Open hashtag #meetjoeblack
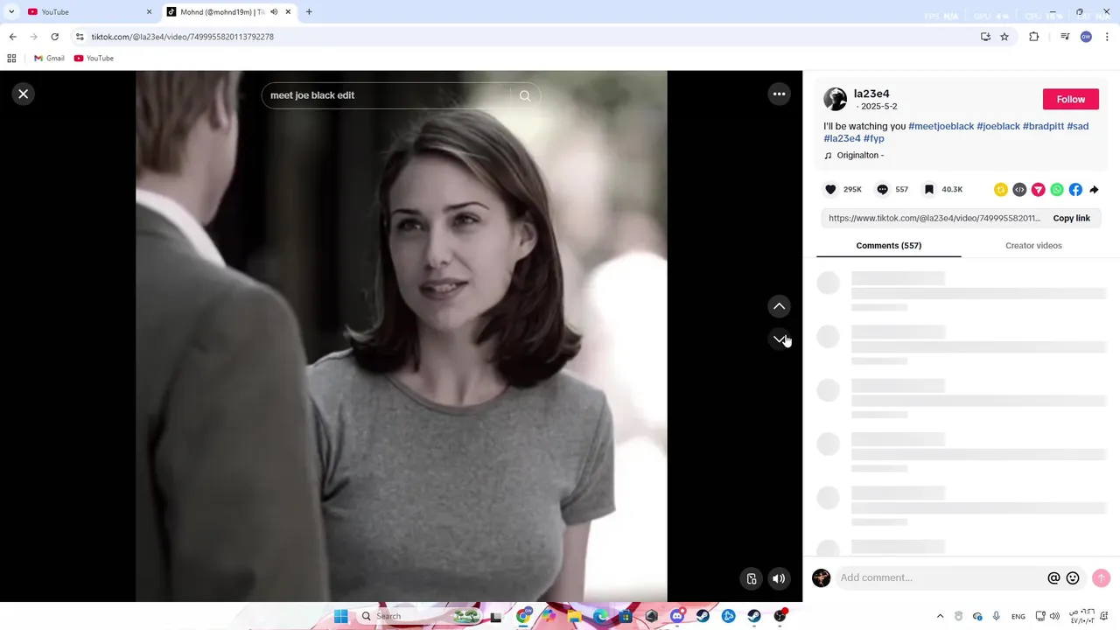Screen dimensions: 1120x630 click(x=941, y=126)
